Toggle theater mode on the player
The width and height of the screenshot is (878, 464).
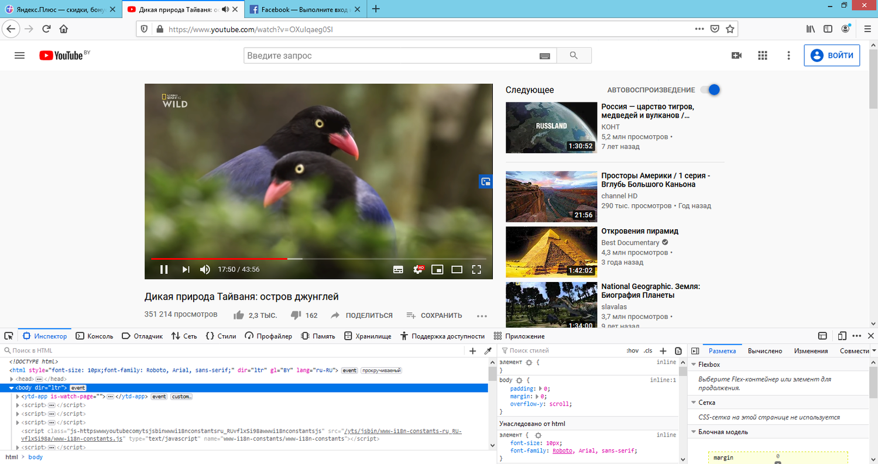pyautogui.click(x=457, y=270)
